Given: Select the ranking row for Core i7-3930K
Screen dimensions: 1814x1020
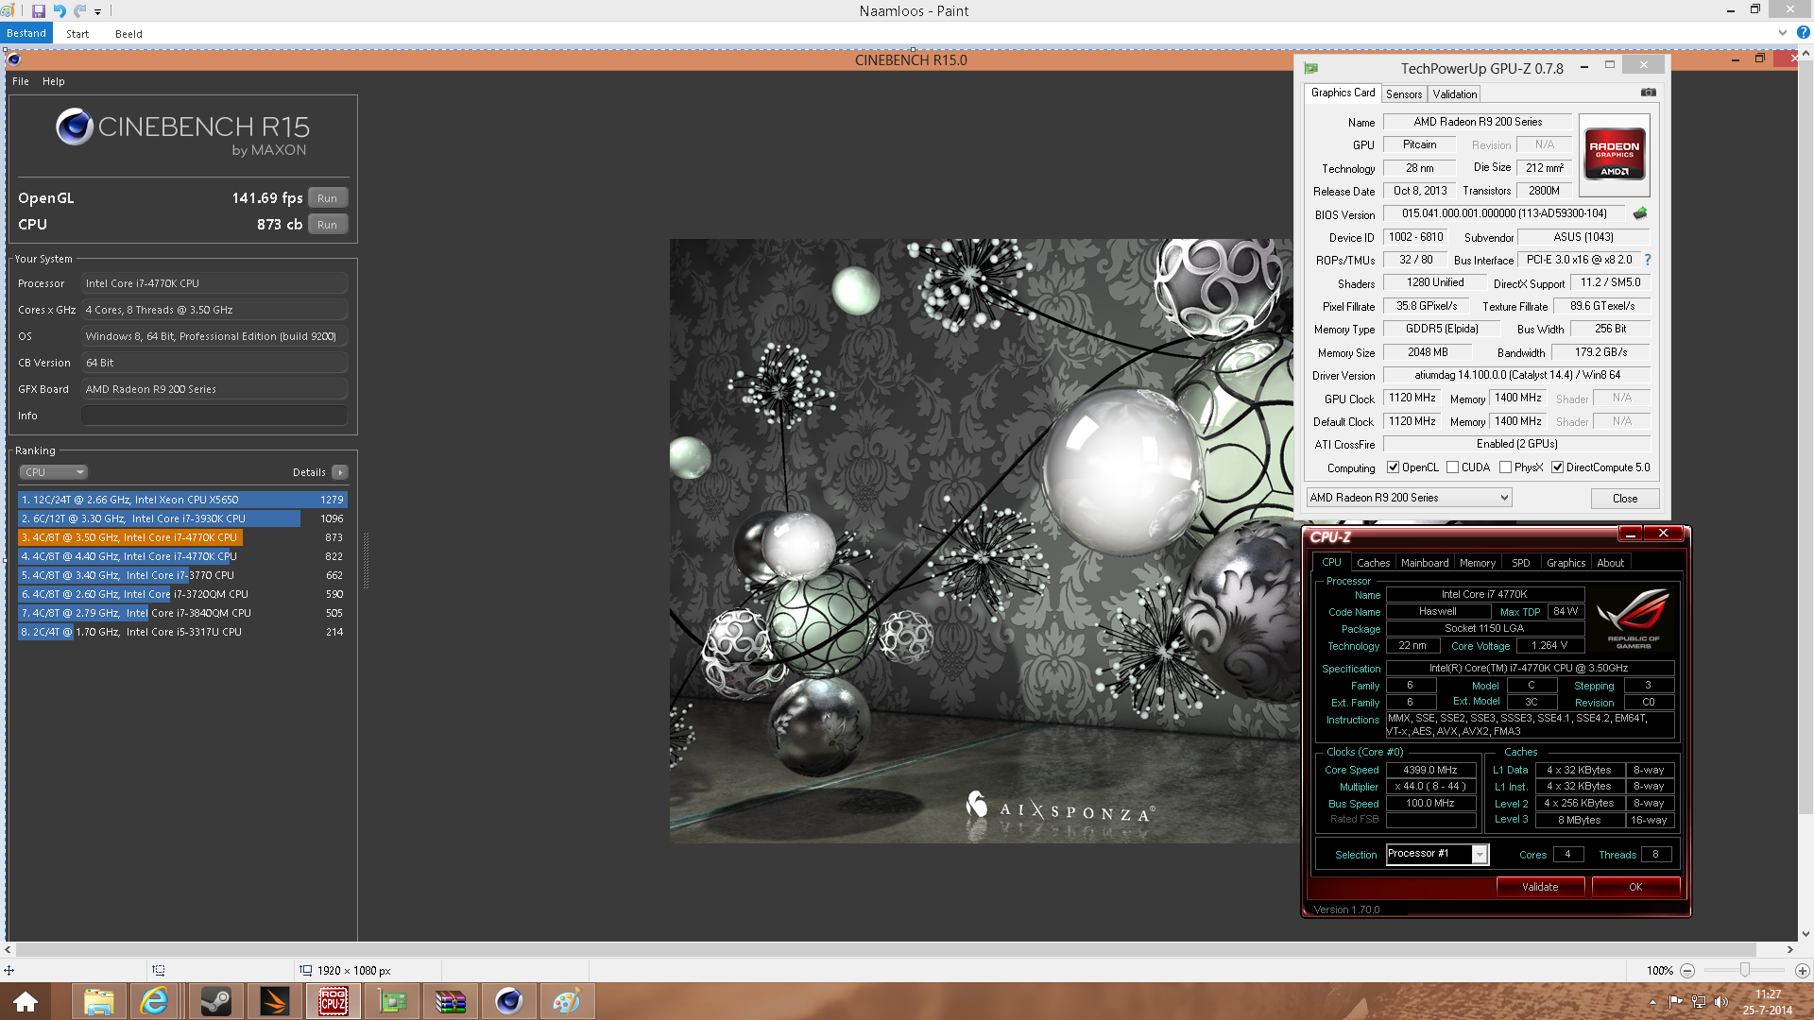Looking at the screenshot, I should pos(182,518).
